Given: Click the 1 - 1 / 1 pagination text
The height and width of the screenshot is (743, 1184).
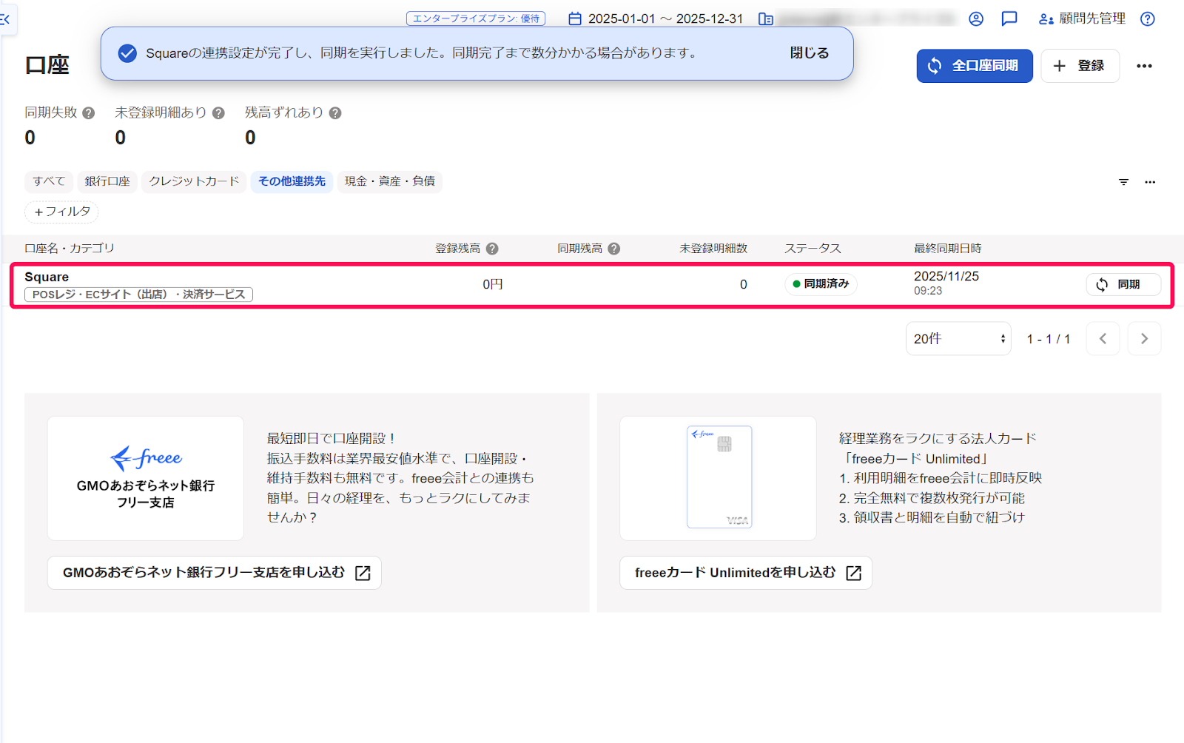Looking at the screenshot, I should tap(1048, 339).
